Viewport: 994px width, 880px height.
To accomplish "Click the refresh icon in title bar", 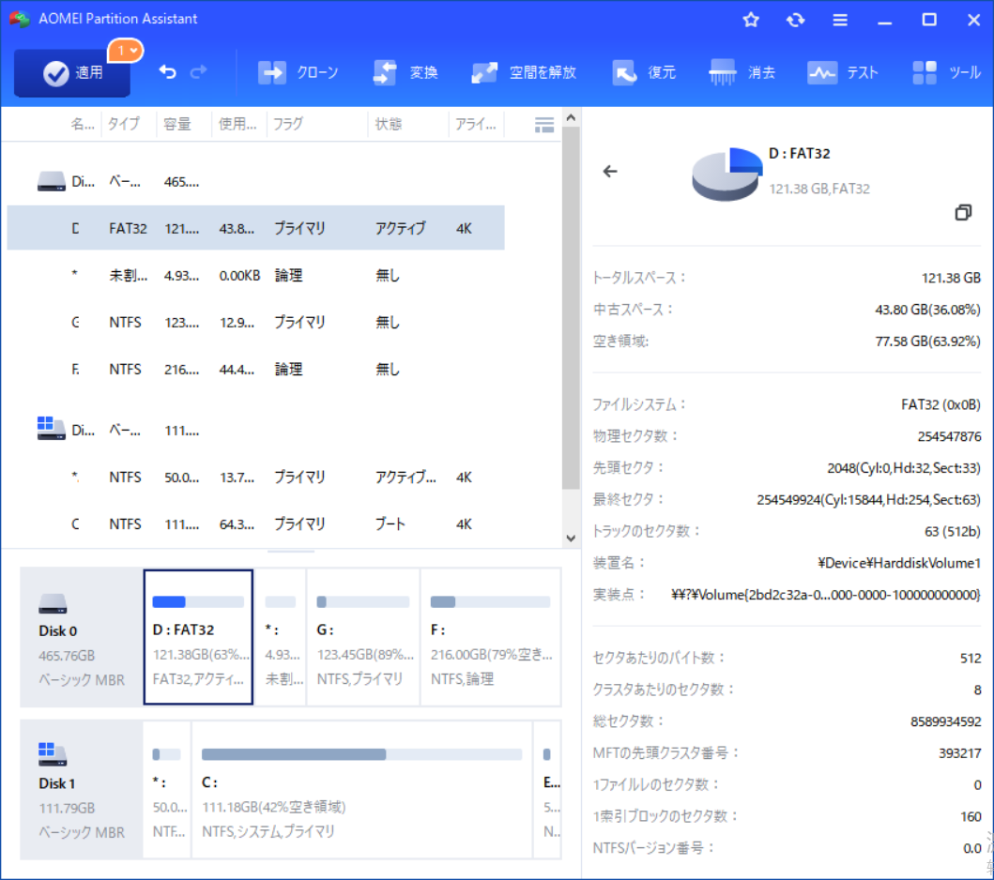I will (x=796, y=20).
